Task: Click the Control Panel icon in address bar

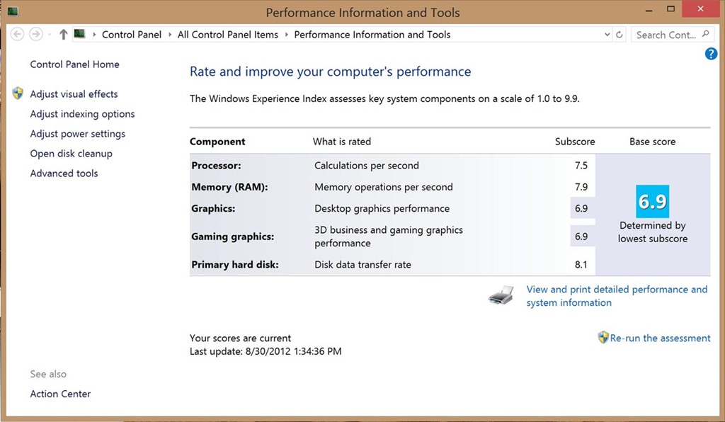Action: 80,34
